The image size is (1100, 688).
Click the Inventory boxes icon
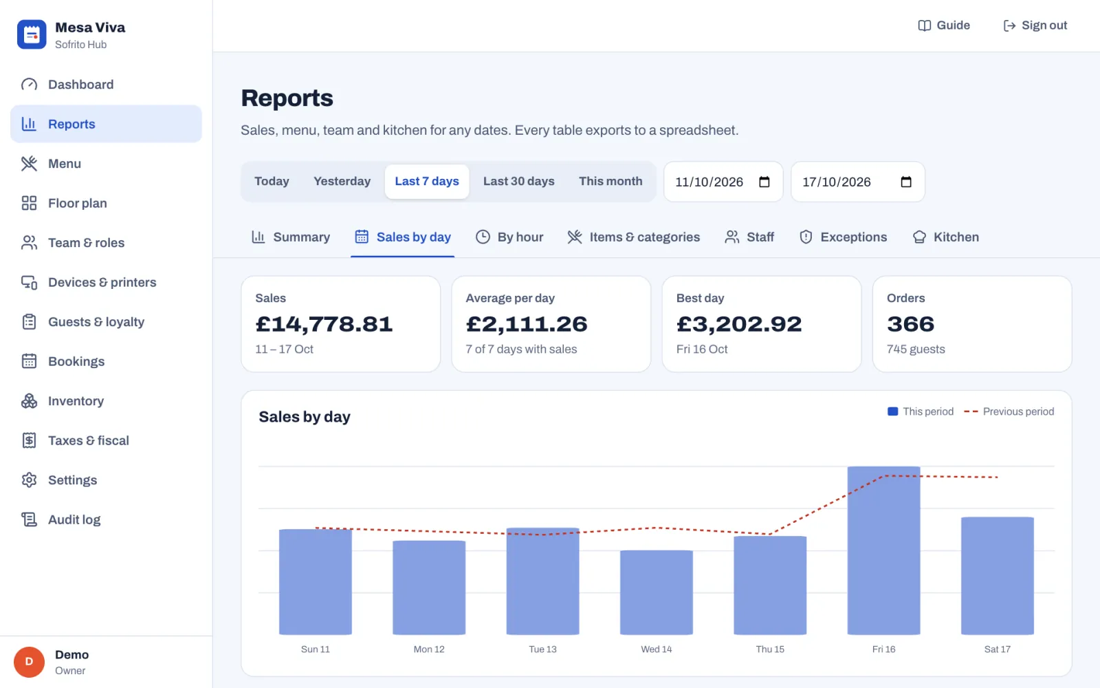click(x=29, y=401)
